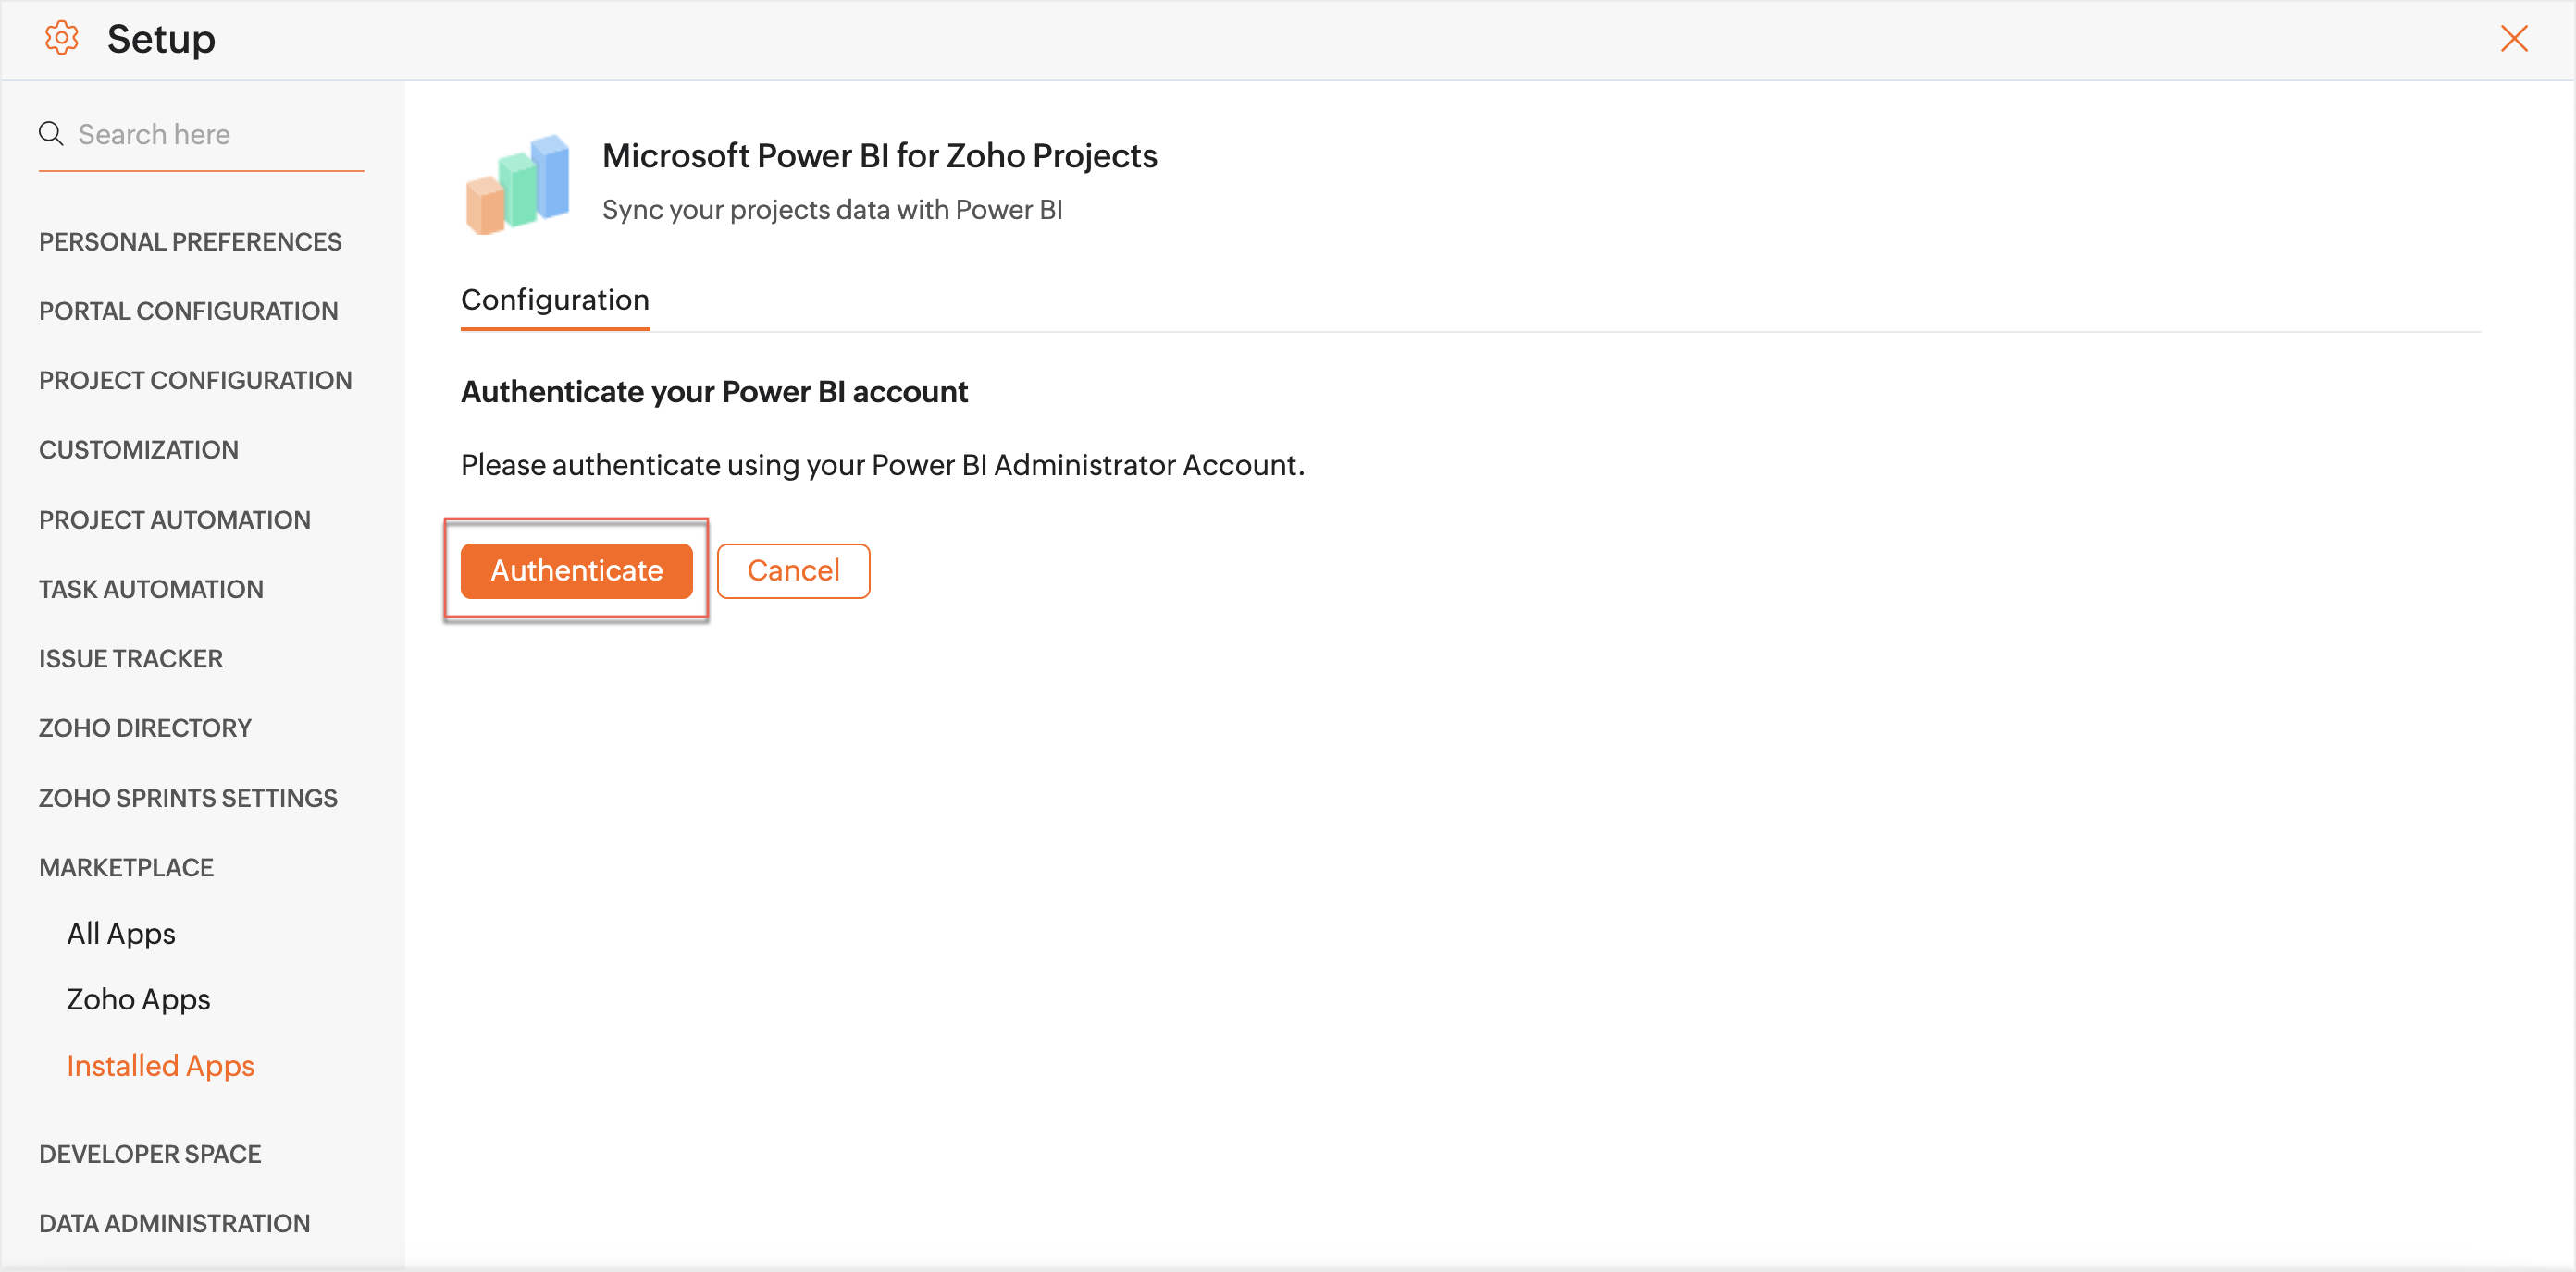This screenshot has height=1272, width=2576.
Task: Select the Configuration tab
Action: click(x=555, y=300)
